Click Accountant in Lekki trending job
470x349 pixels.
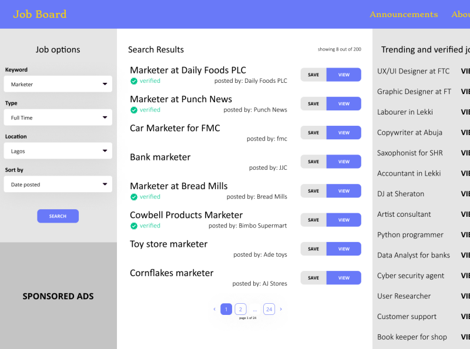click(409, 173)
